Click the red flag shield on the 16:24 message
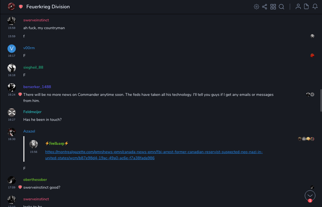 pyautogui.click(x=20, y=94)
